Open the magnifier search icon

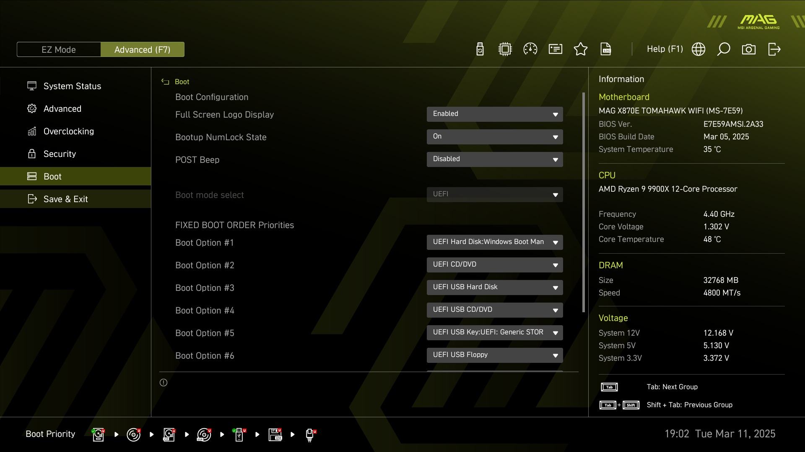point(724,49)
